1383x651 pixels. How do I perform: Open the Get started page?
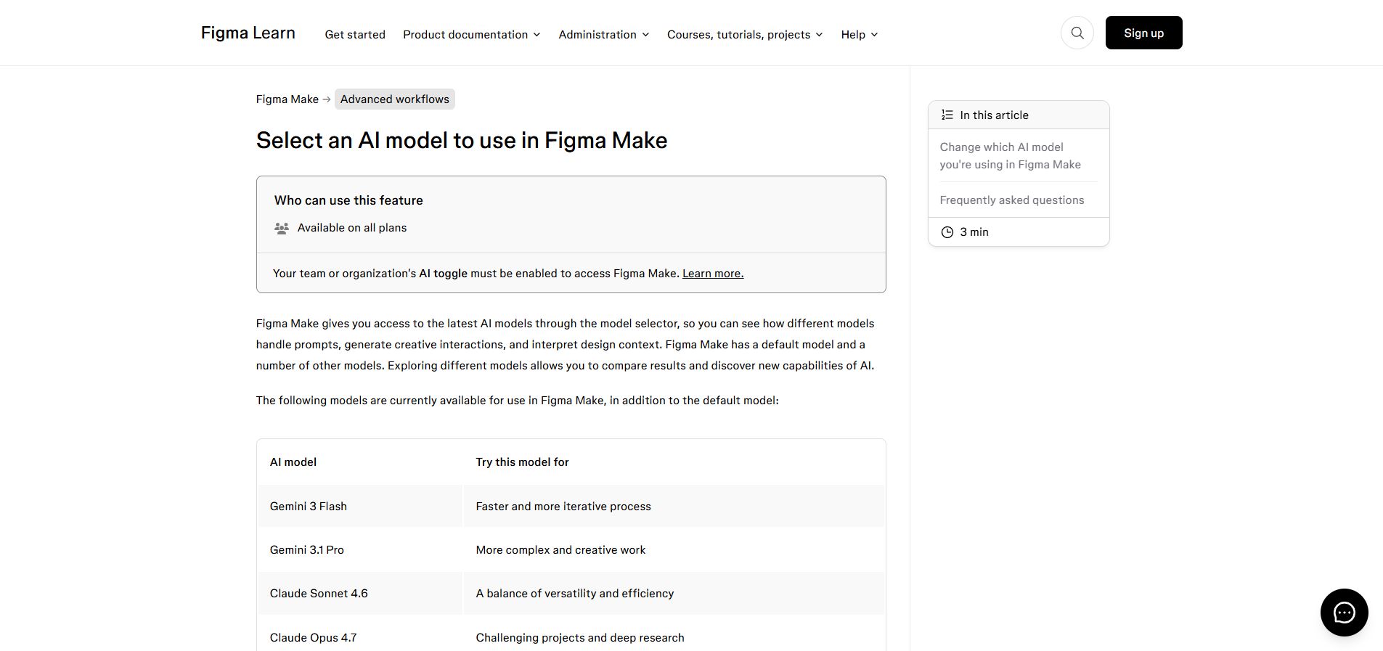pyautogui.click(x=355, y=35)
